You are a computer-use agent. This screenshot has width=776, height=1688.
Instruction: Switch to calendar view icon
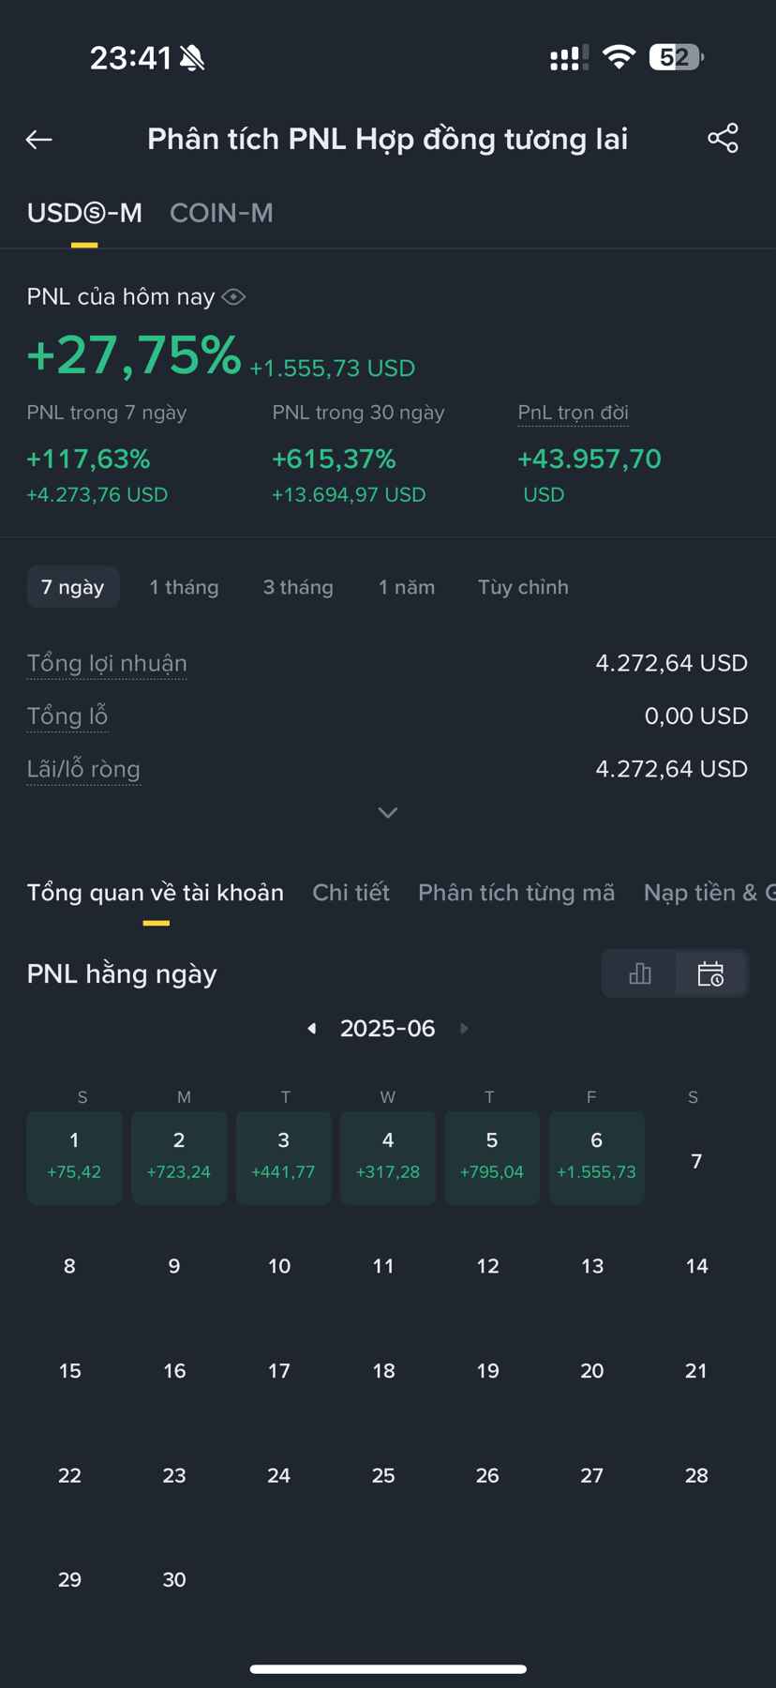pyautogui.click(x=710, y=973)
